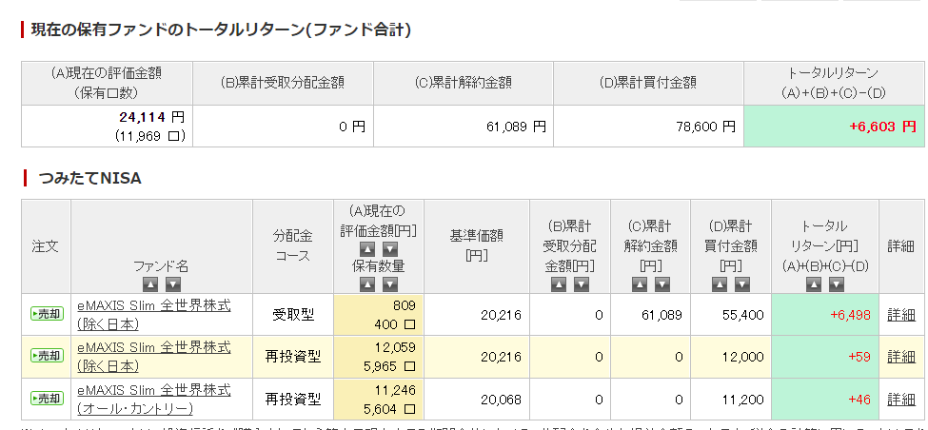The height and width of the screenshot is (430, 928).
Task: Click 受取型 distribution course cell
Action: coord(293,315)
